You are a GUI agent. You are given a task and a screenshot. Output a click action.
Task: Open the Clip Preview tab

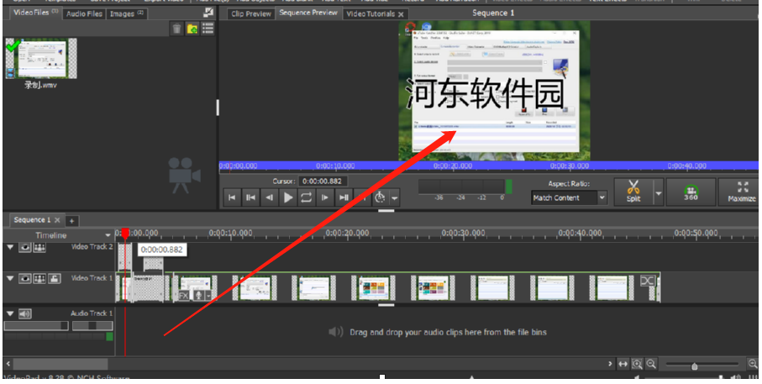tap(251, 13)
